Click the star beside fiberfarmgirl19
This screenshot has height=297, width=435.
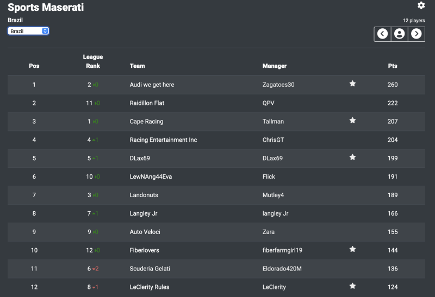coord(352,250)
